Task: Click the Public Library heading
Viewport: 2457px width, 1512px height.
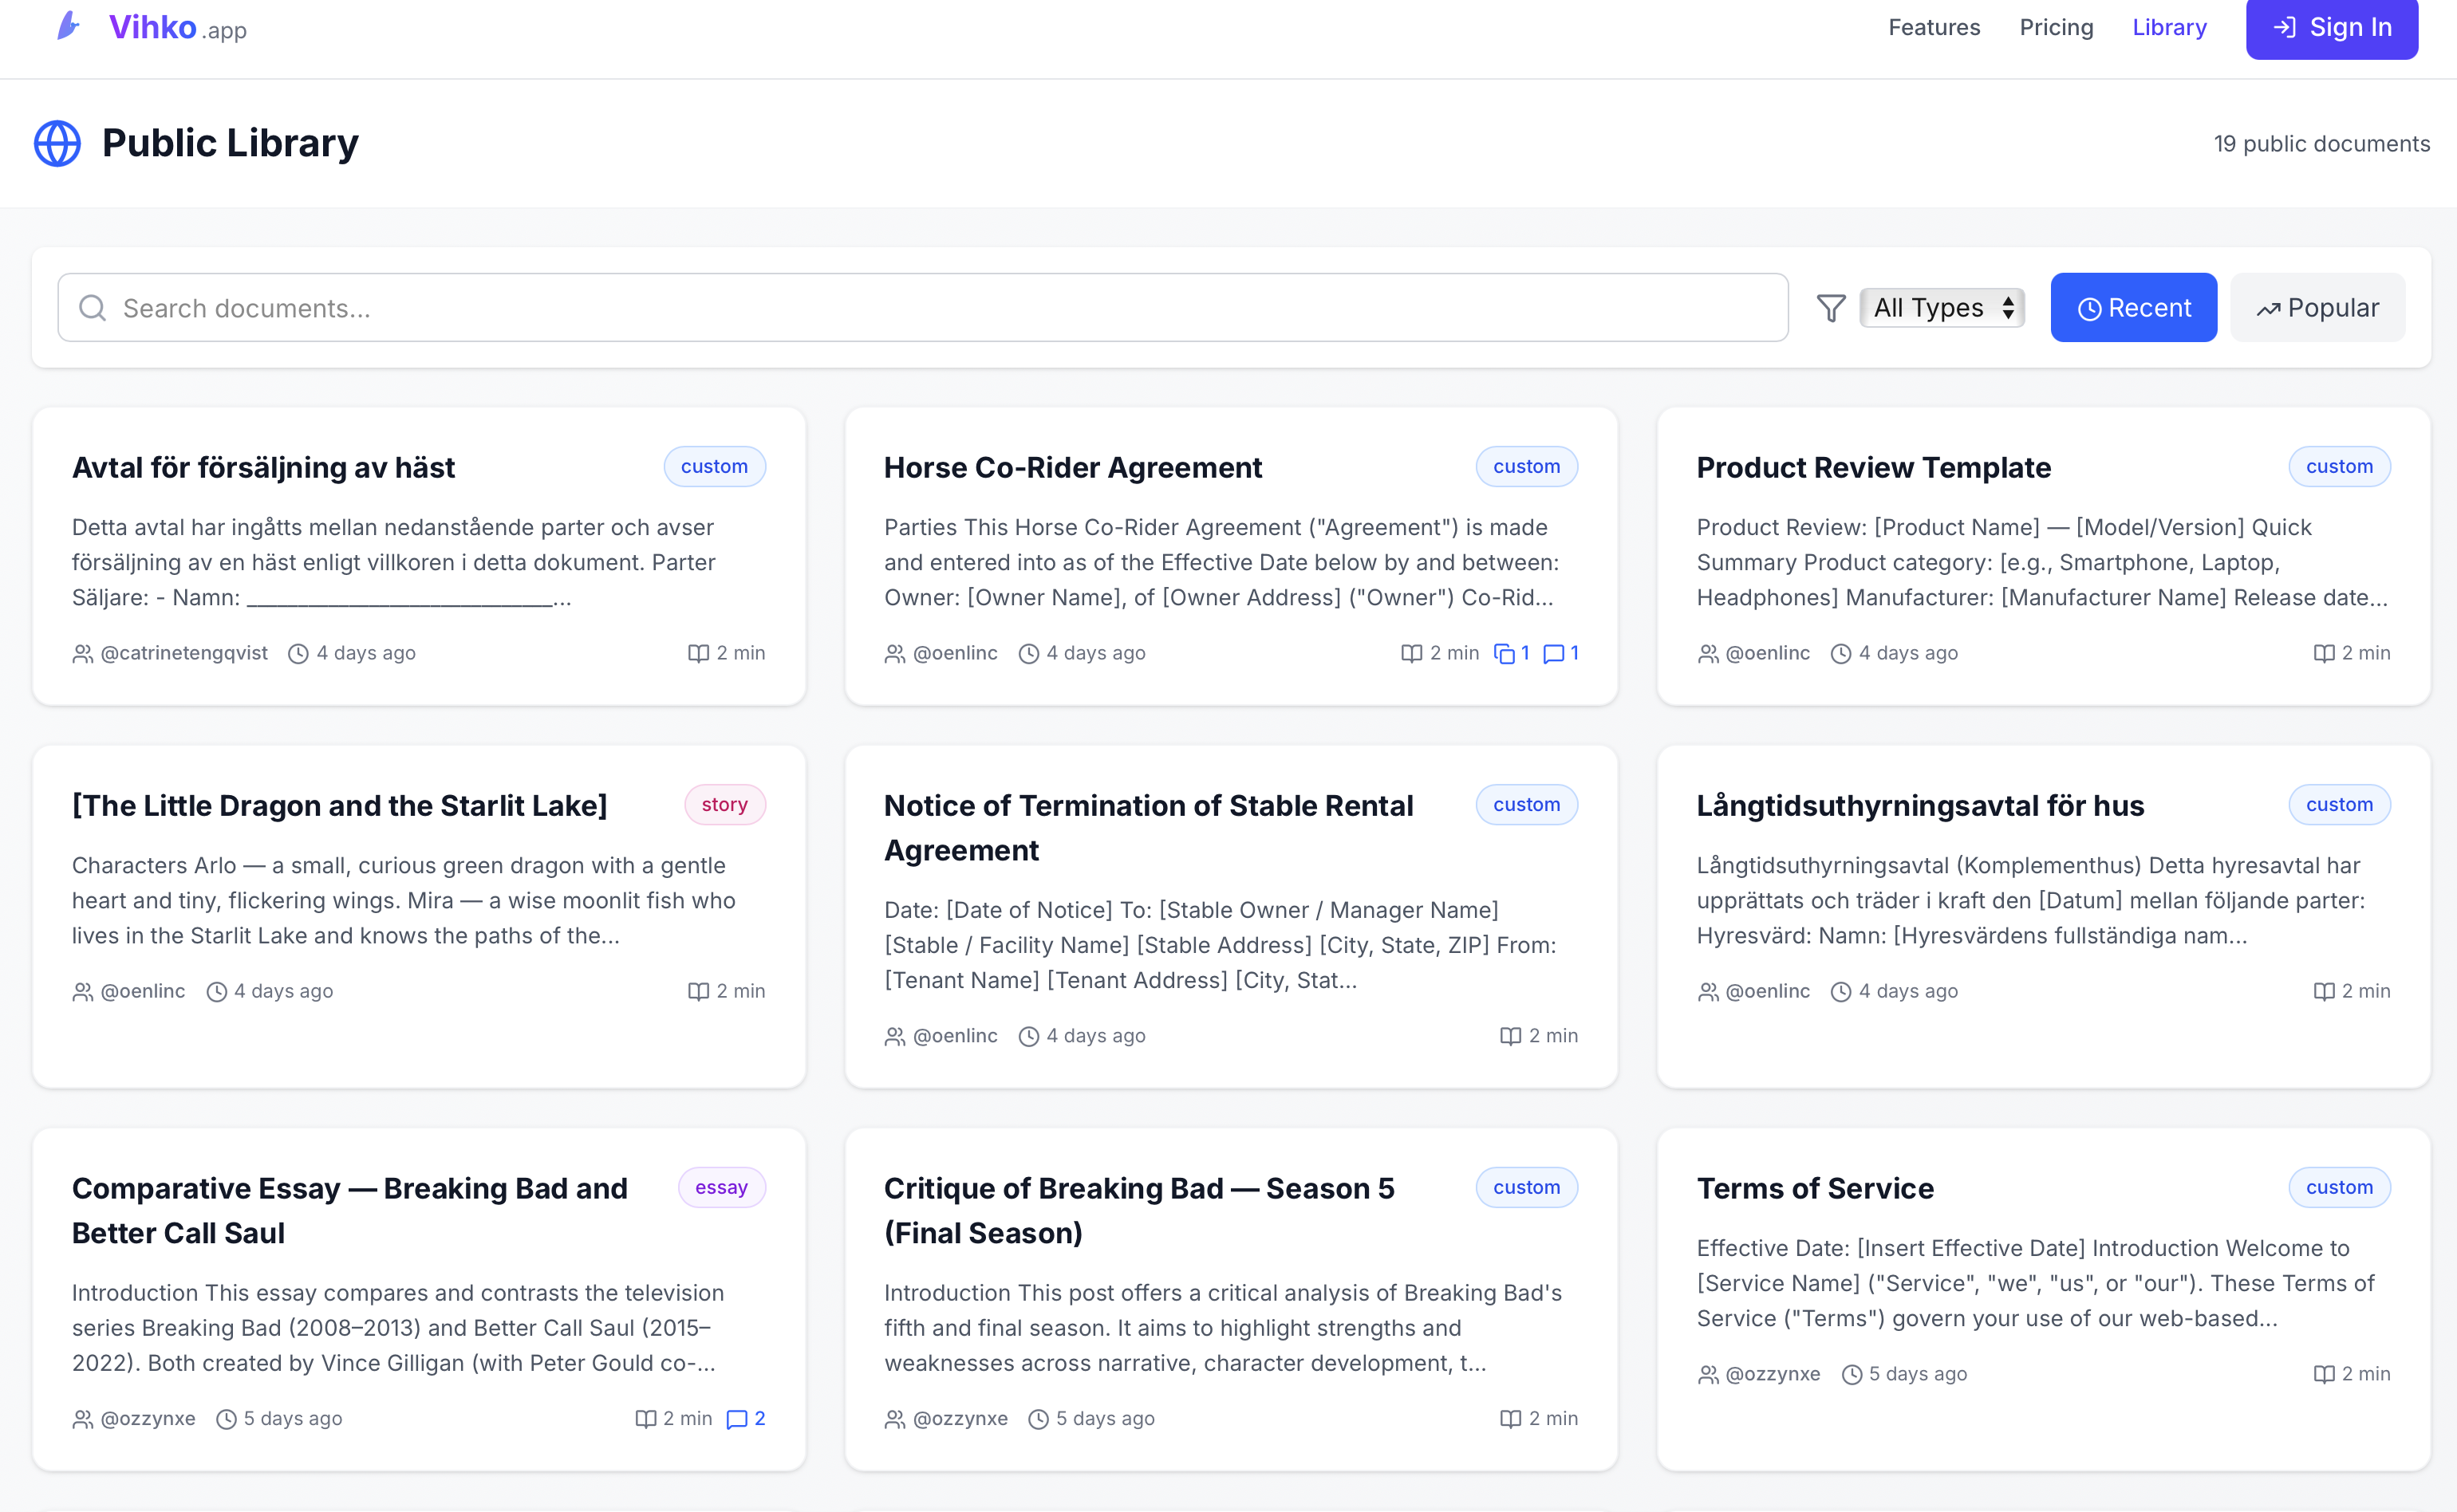Action: (x=230, y=143)
